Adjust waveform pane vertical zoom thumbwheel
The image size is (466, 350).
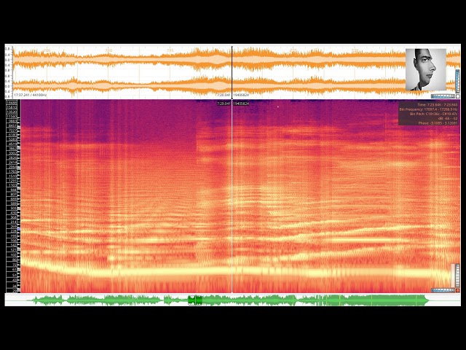[x=458, y=80]
